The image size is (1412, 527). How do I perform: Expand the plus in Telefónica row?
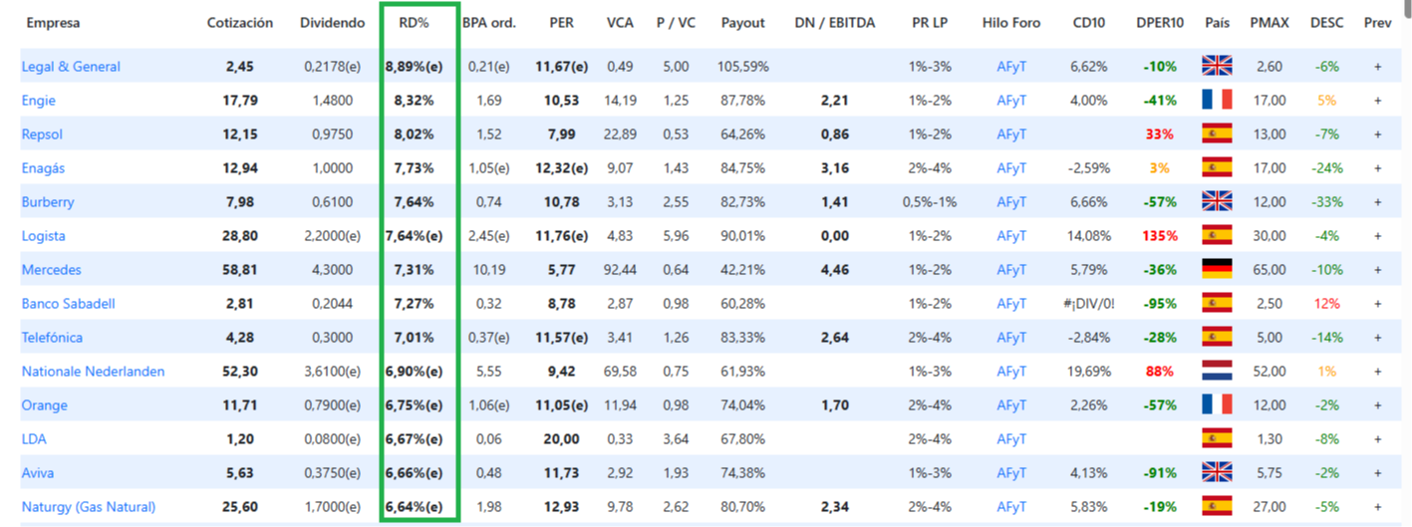(x=1378, y=338)
